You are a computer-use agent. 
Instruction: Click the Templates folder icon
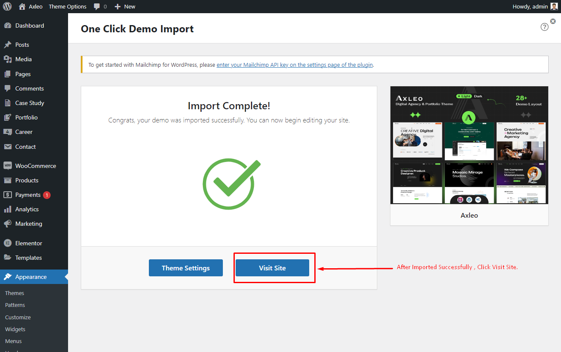click(8, 258)
